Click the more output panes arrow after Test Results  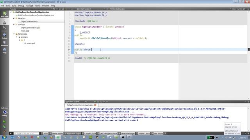point(165,133)
